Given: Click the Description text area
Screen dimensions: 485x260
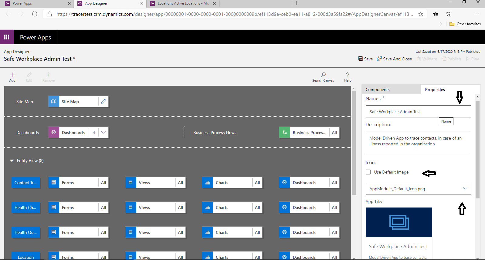Looking at the screenshot, I should pyautogui.click(x=418, y=143).
